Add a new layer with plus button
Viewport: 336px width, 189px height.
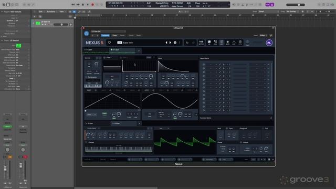point(139,51)
